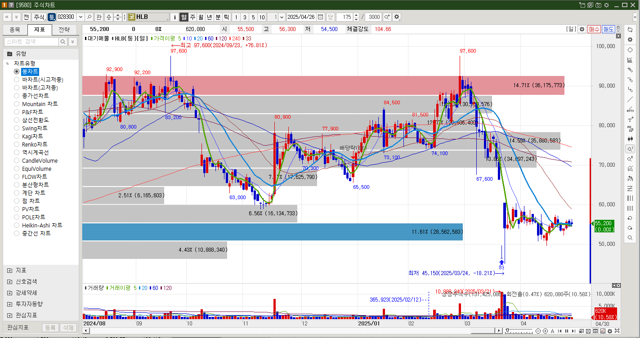Click the zoom-plus icon after 3000 field
640x338 pixels.
pyautogui.click(x=387, y=17)
